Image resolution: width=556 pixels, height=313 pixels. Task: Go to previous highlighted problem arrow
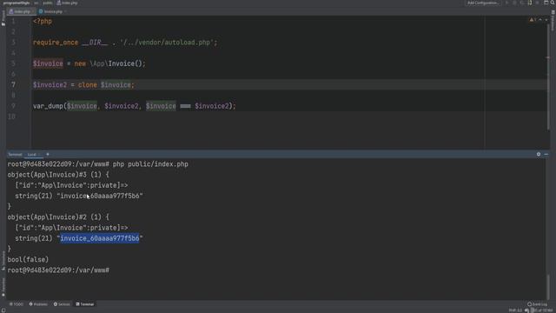point(540,20)
